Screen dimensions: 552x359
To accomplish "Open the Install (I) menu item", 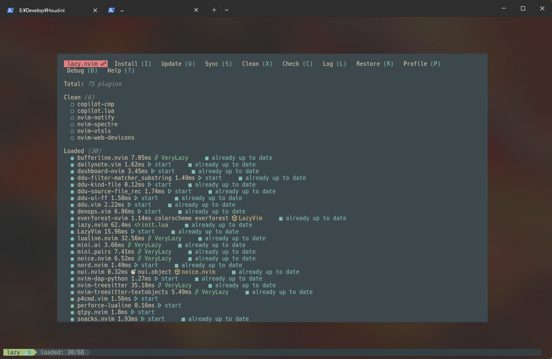I will tap(133, 64).
